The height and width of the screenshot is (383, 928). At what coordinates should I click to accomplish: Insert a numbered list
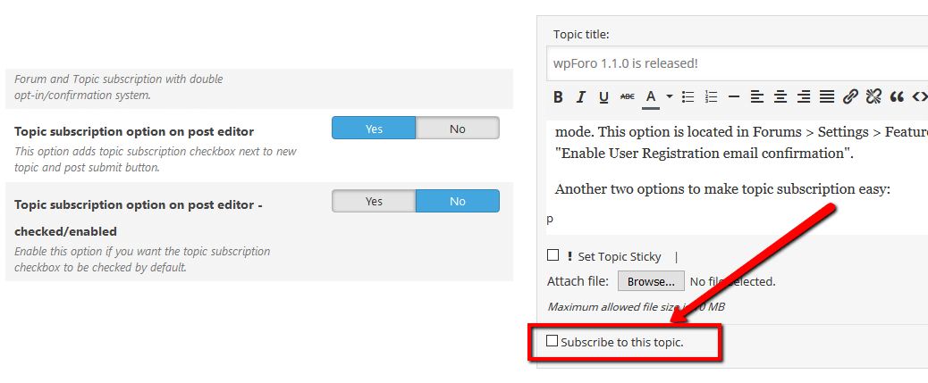pyautogui.click(x=712, y=96)
